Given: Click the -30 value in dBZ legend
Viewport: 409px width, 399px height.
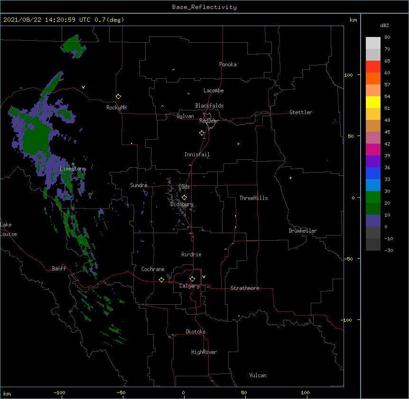Looking at the screenshot, I should [x=389, y=251].
